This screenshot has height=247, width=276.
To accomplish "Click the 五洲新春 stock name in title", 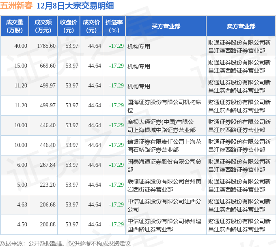I will [17, 6].
